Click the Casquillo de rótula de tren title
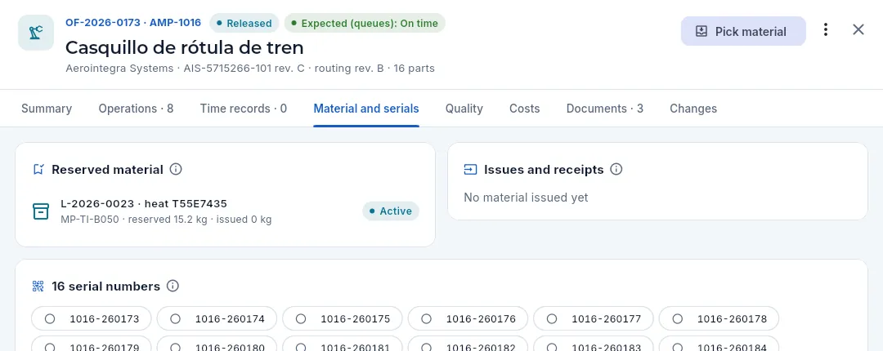This screenshot has height=351, width=883. click(x=185, y=47)
